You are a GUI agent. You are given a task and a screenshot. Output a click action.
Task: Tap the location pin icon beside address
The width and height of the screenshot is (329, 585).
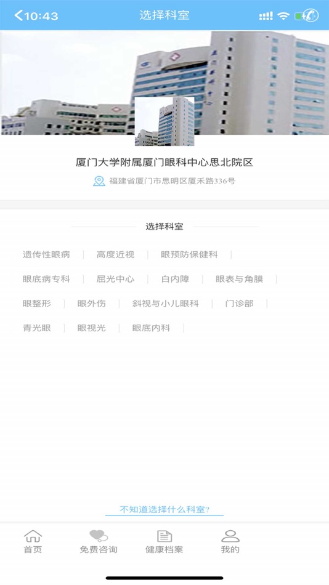tap(99, 181)
